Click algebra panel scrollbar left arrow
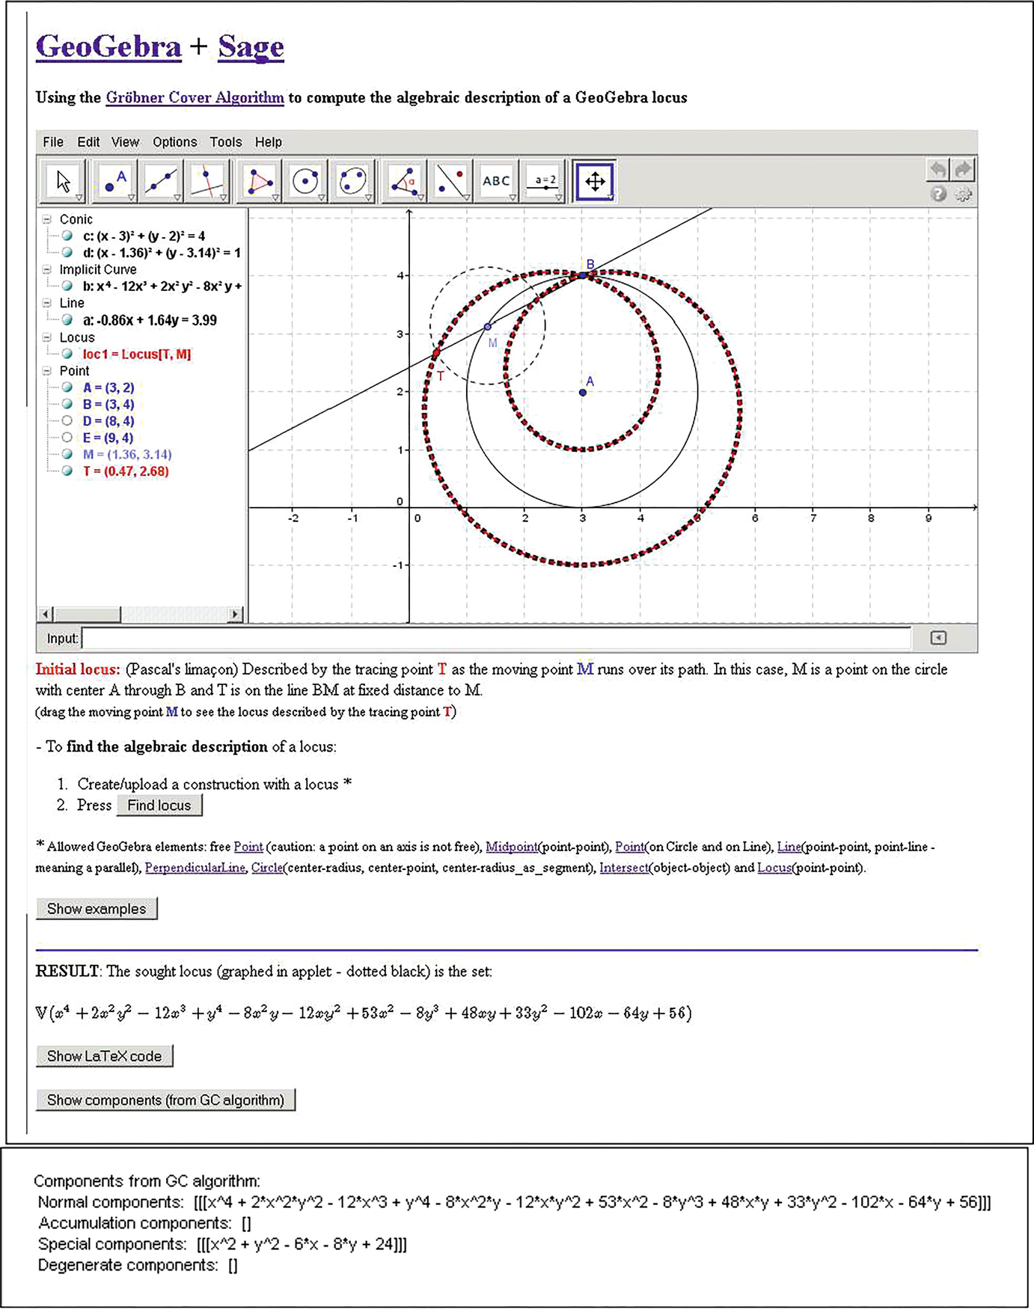The image size is (1034, 1309). (46, 614)
